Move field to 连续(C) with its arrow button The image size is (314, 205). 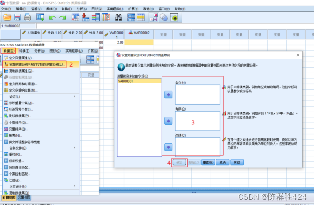pos(168,147)
